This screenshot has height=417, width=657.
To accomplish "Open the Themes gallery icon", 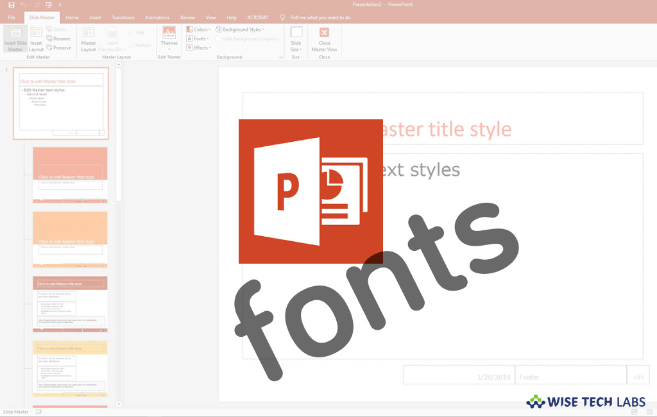I will [x=169, y=38].
